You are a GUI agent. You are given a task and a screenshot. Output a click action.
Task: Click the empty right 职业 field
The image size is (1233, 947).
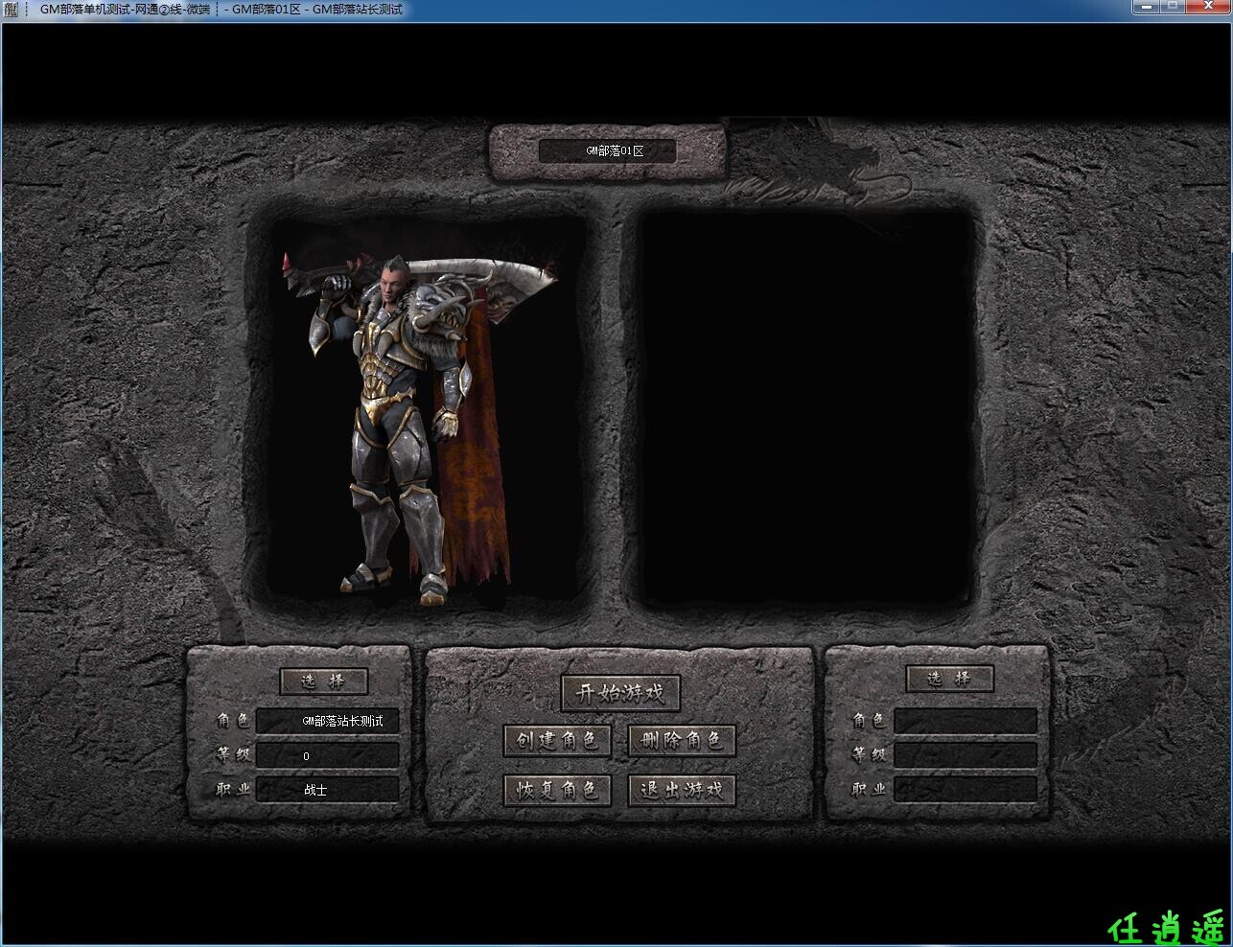point(965,790)
